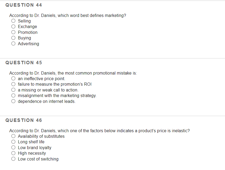Select the "Promotion" answer for Question 44
This screenshot has height=170, width=225.
[13, 32]
